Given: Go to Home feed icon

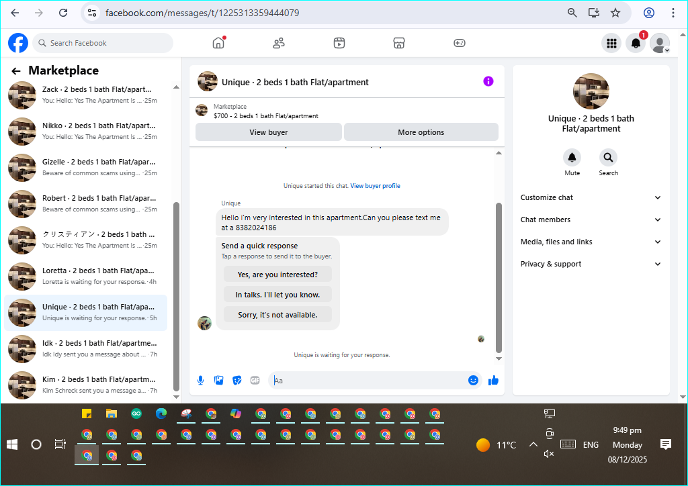Looking at the screenshot, I should tap(218, 43).
